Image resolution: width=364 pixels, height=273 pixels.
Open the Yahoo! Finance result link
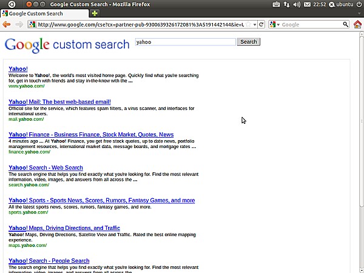pyautogui.click(x=91, y=135)
